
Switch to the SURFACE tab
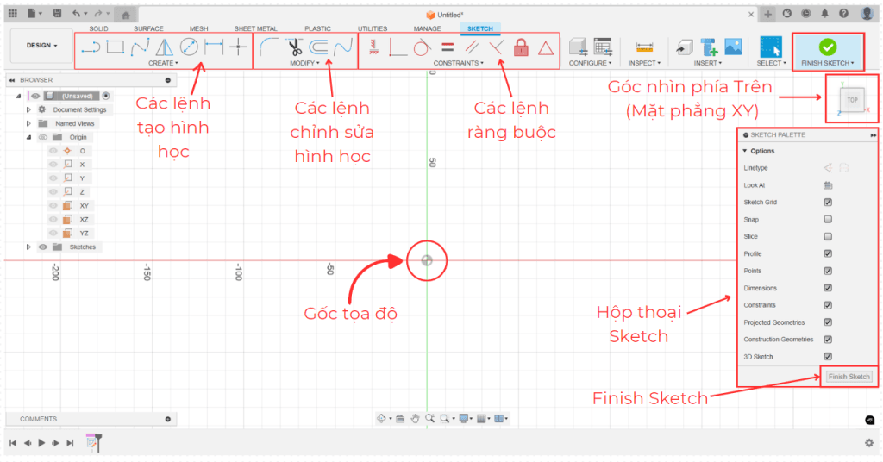coord(148,28)
